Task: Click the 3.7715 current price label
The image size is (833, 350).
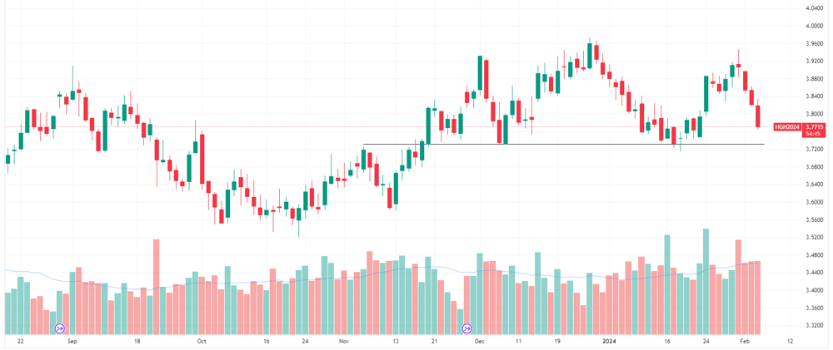Action: point(815,126)
